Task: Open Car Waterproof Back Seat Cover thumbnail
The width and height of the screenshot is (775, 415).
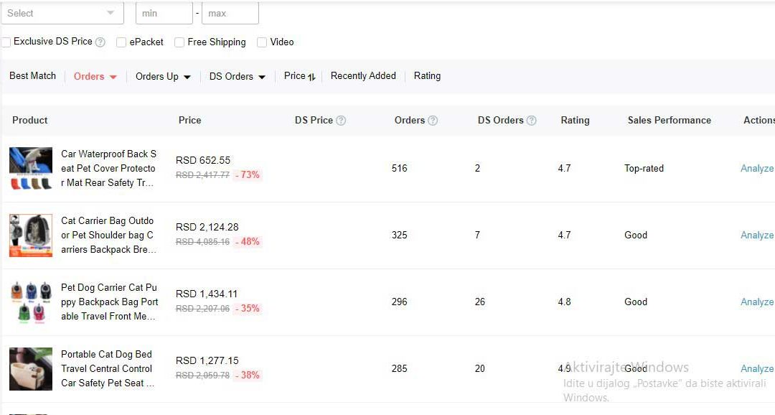Action: 31,169
